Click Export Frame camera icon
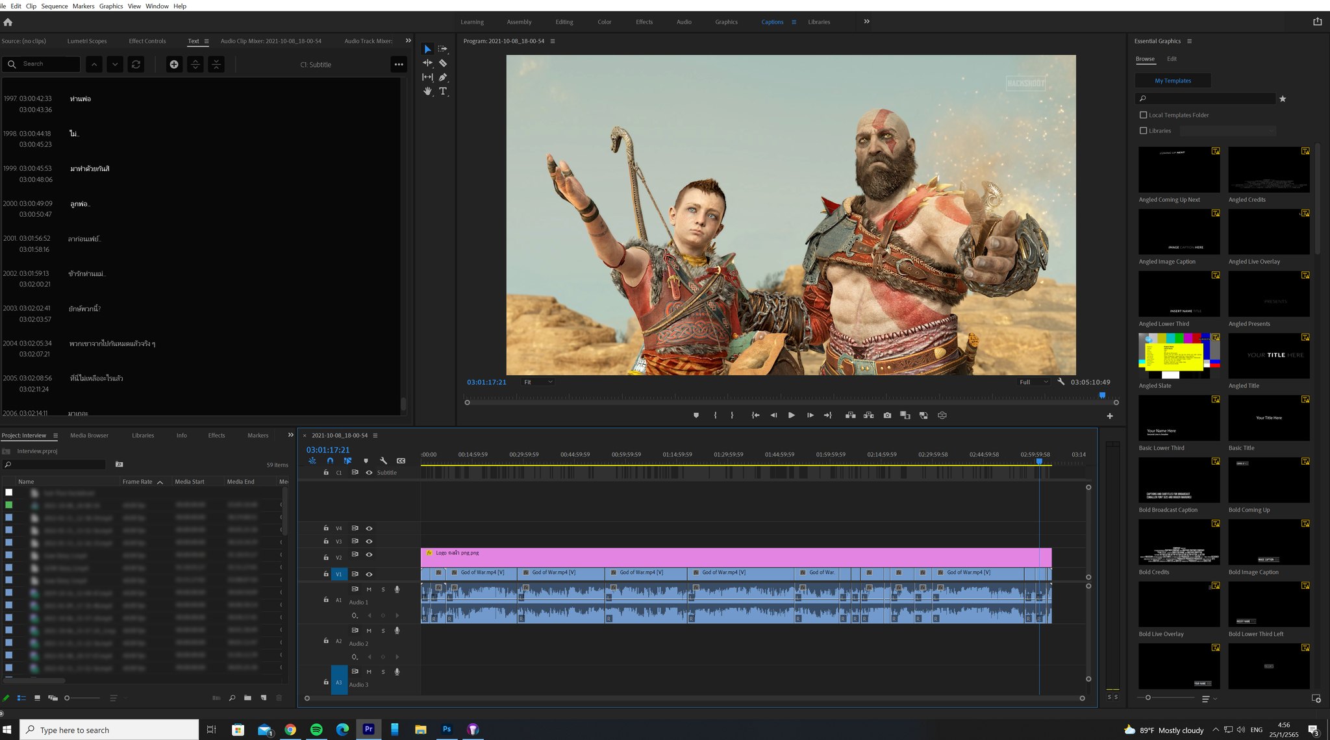Screen dimensions: 1330x740 (x=887, y=415)
